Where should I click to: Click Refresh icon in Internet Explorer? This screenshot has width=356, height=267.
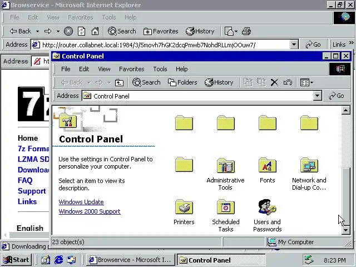coord(82,31)
